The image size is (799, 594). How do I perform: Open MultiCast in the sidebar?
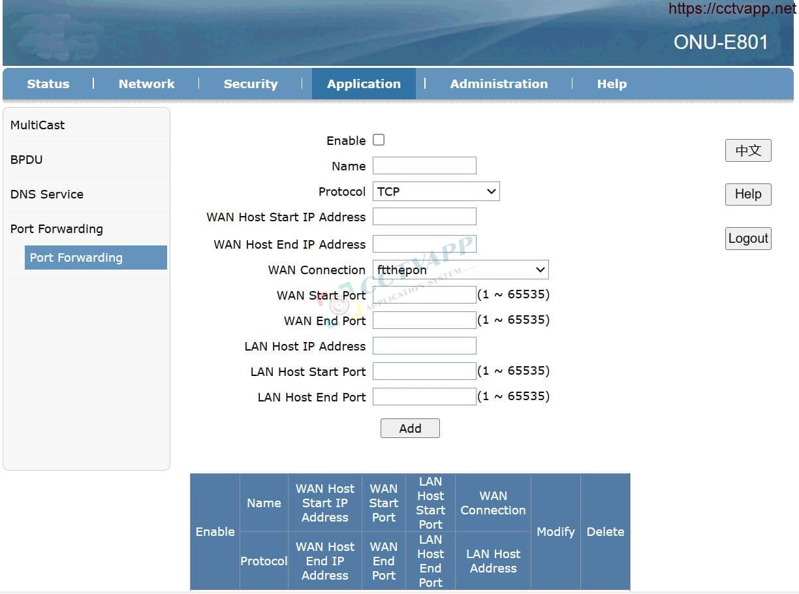[x=38, y=125]
